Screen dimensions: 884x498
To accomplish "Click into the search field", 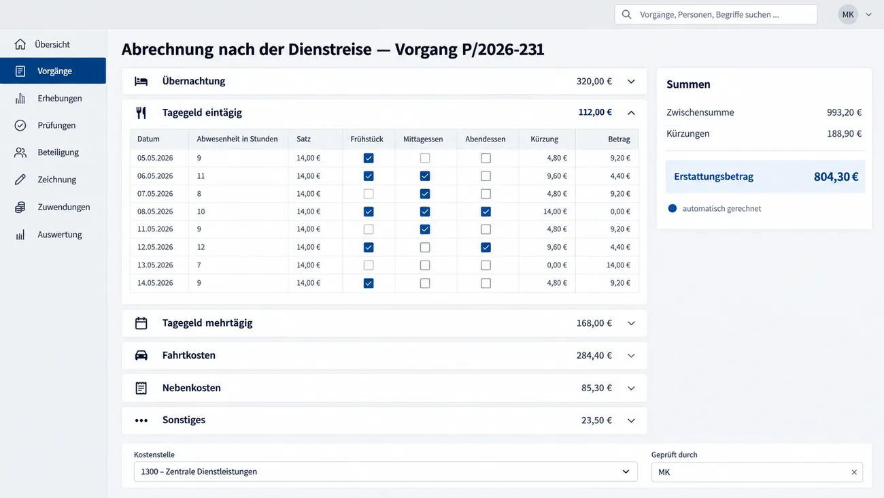I will pyautogui.click(x=716, y=14).
